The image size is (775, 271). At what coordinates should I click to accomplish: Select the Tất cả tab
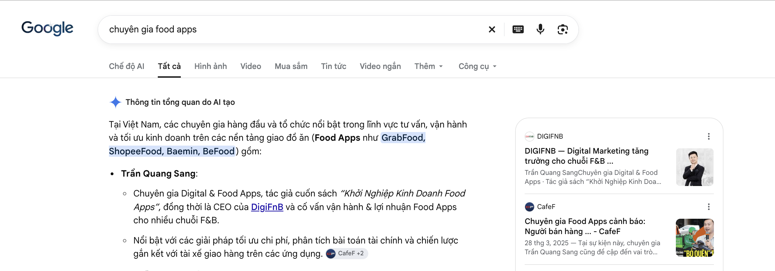(169, 66)
